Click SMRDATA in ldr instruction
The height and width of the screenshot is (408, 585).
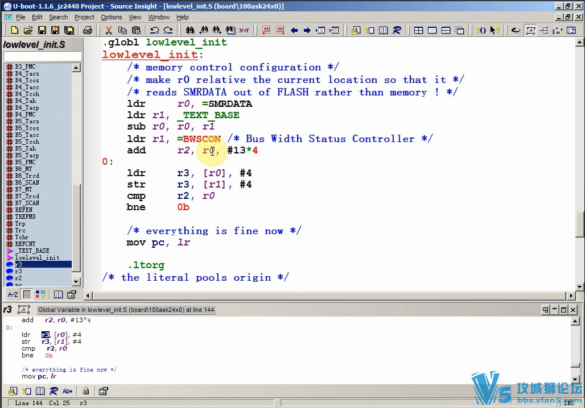tap(230, 103)
